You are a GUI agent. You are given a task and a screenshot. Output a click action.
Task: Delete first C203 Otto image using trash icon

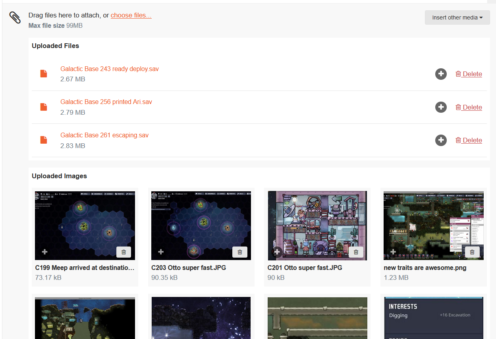239,252
